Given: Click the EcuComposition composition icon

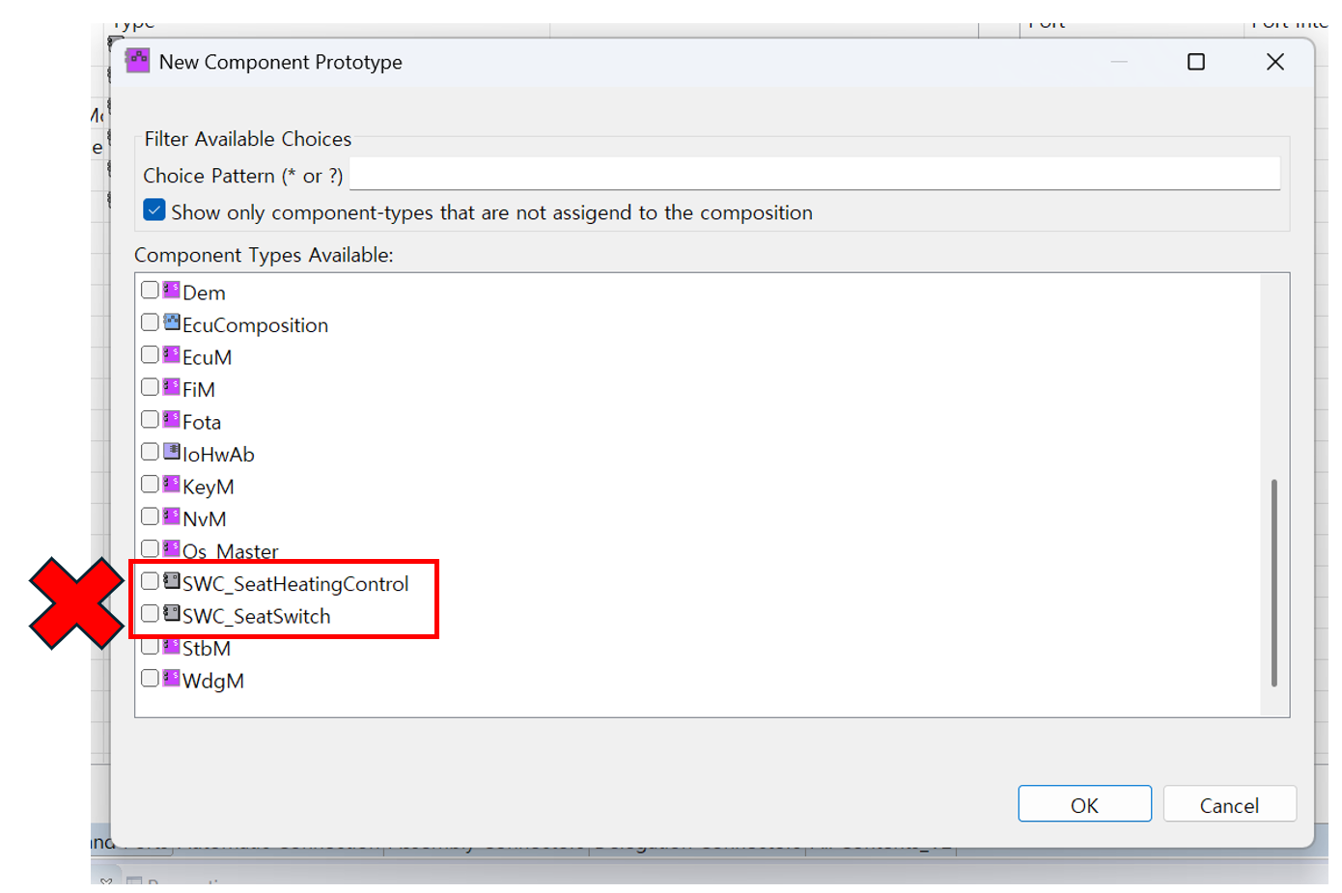Looking at the screenshot, I should click(x=172, y=322).
